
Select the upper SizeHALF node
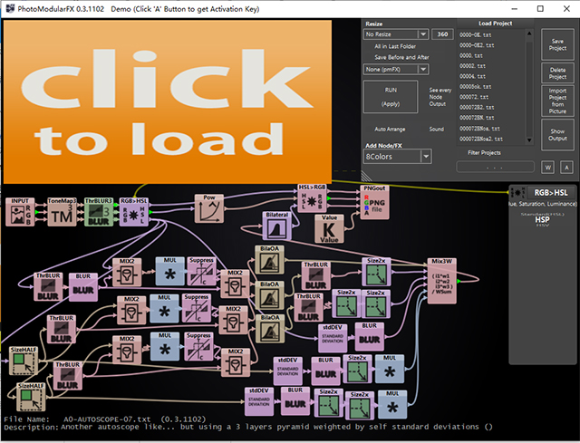24,361
